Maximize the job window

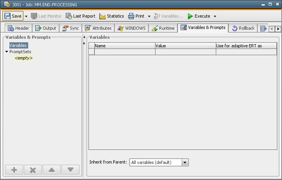pyautogui.click(x=270, y=4)
